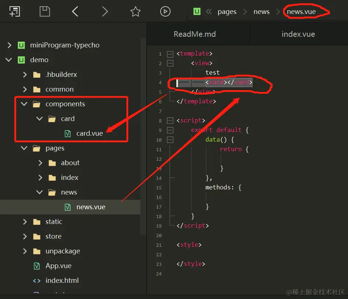Image resolution: width=348 pixels, height=299 pixels.
Task: Click the double chevron breadcrumb collapse icon
Action: coord(209,11)
